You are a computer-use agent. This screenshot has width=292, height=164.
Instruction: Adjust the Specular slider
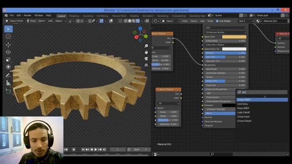[225, 57]
